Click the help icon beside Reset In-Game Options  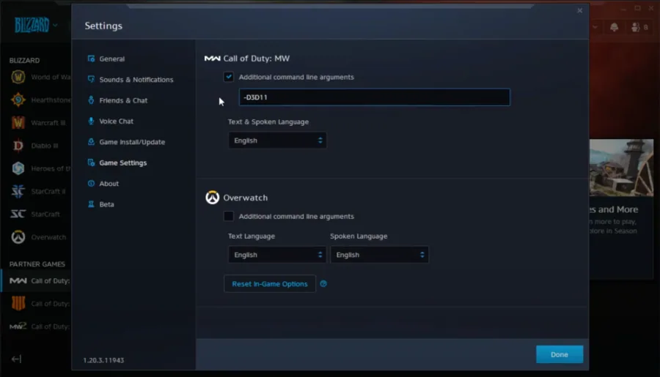coord(323,284)
